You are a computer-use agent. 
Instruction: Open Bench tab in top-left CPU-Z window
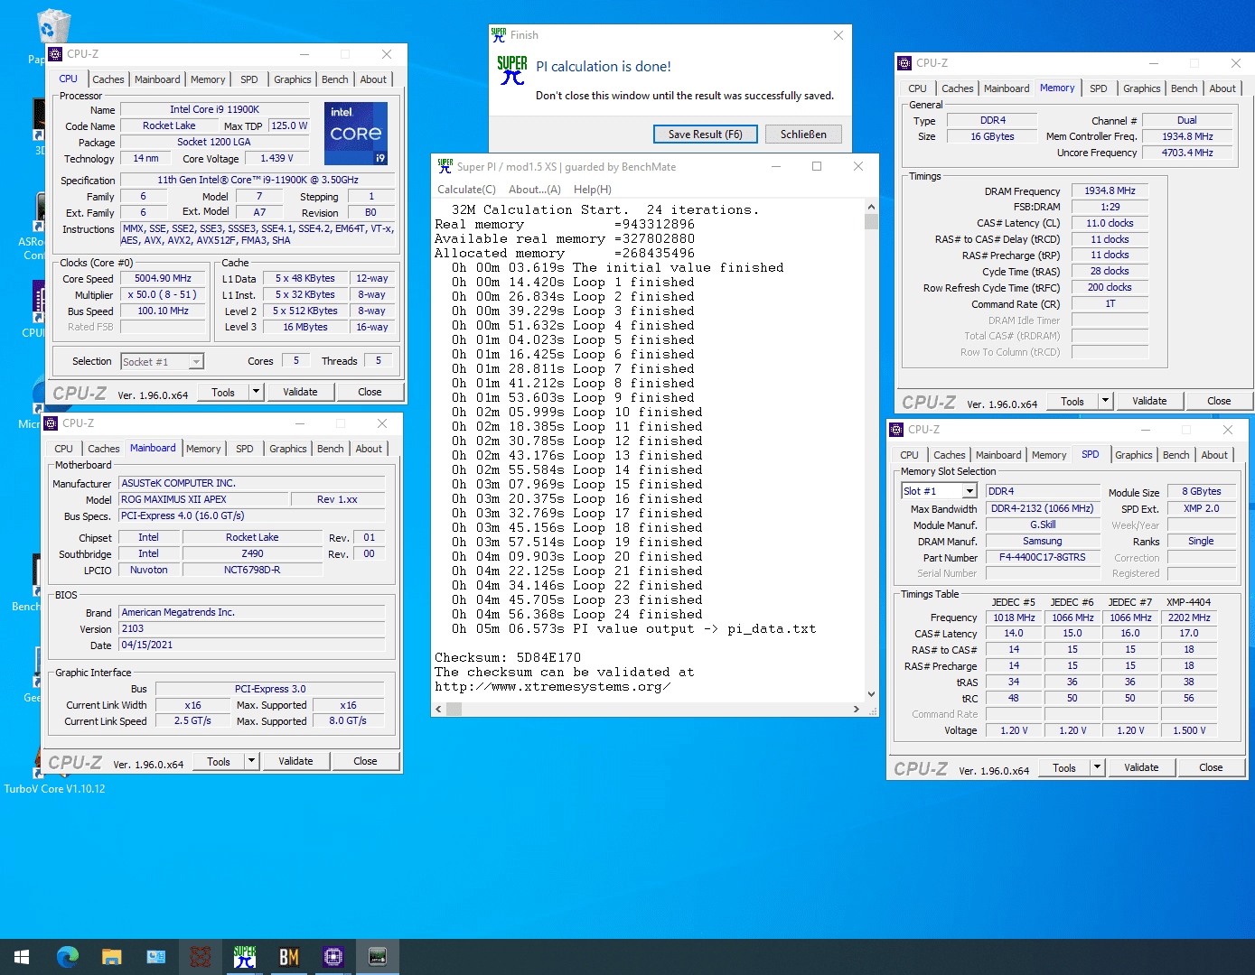[x=335, y=79]
